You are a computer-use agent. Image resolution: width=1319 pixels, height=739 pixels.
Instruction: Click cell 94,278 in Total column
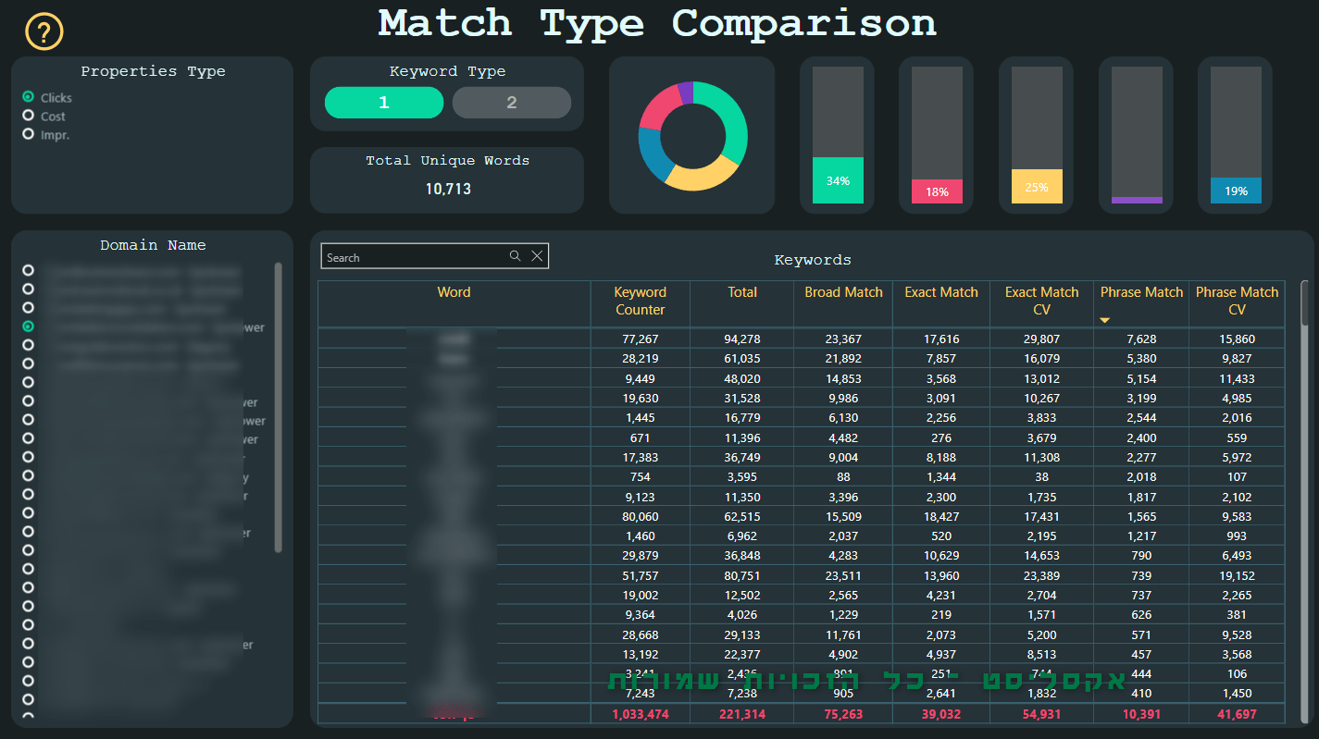coord(742,339)
